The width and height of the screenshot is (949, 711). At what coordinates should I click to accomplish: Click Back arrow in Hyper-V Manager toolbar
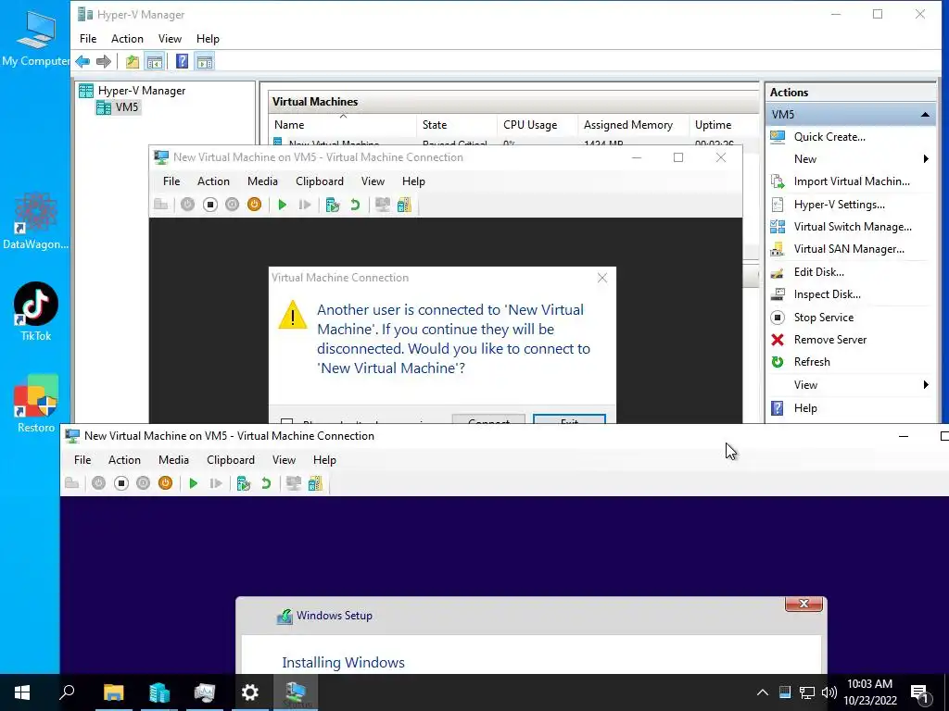(82, 61)
